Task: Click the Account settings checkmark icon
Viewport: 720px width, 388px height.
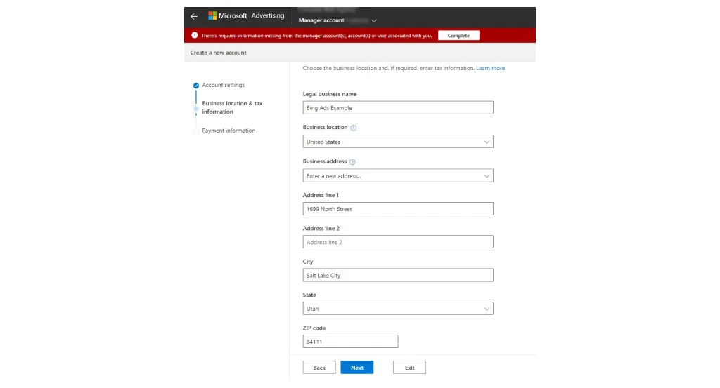Action: pyautogui.click(x=196, y=86)
